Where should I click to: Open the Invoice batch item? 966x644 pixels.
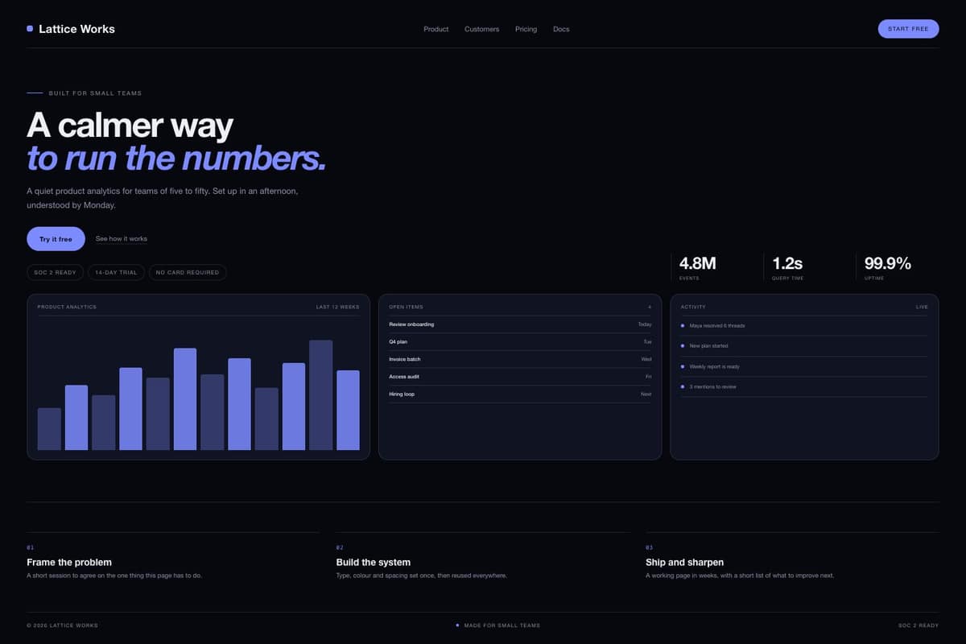pos(520,359)
